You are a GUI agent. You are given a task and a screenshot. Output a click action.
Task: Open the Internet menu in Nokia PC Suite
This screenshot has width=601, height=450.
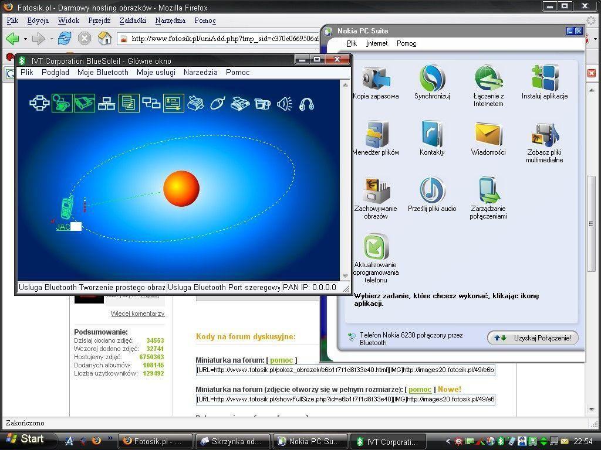coord(377,43)
